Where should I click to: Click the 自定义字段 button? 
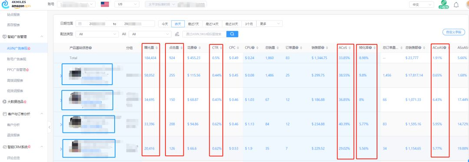454,32
